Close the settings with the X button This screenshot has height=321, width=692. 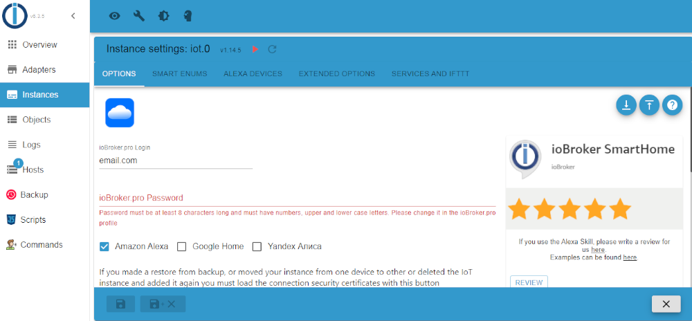pos(666,304)
